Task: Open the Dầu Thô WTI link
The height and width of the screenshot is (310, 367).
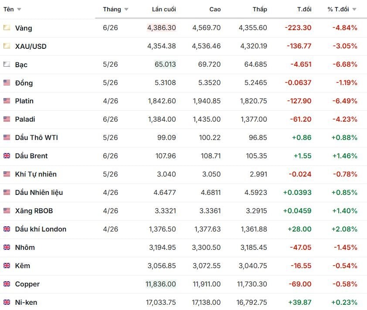Action: pyautogui.click(x=37, y=138)
